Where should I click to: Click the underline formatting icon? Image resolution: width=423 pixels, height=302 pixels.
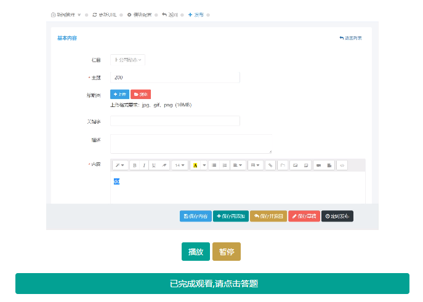[154, 165]
